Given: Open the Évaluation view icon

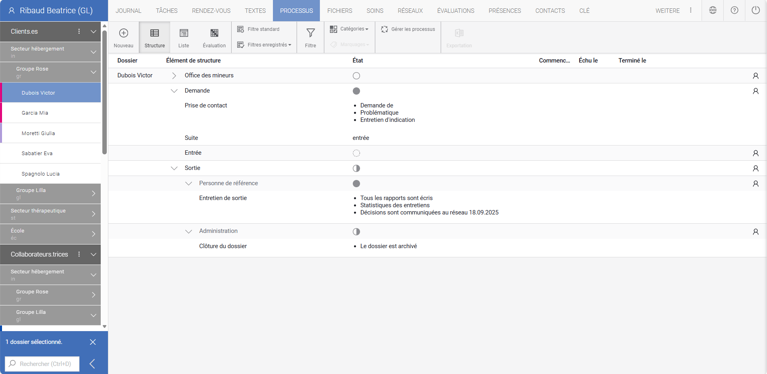Looking at the screenshot, I should click(x=214, y=36).
